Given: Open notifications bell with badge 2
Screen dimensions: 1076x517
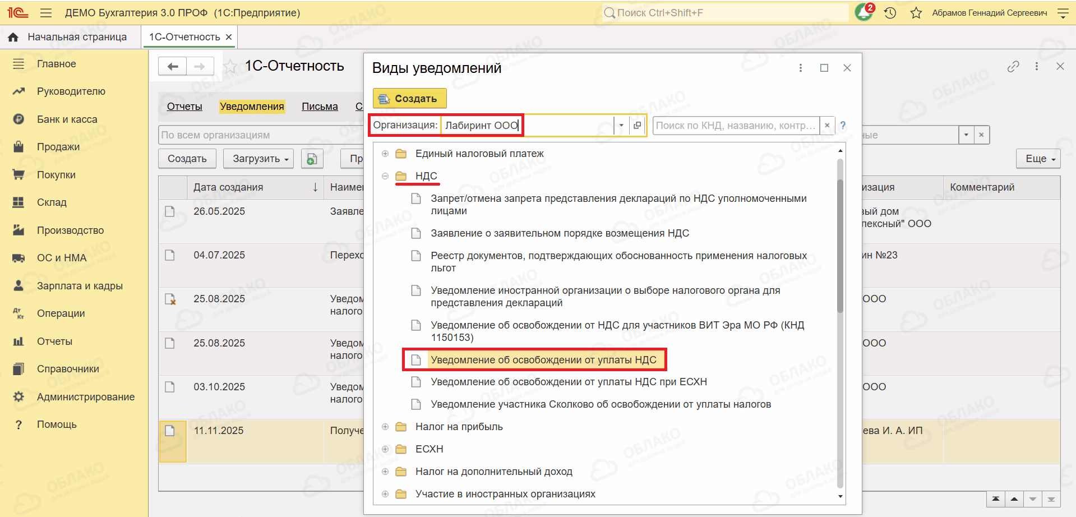Looking at the screenshot, I should click(x=864, y=12).
